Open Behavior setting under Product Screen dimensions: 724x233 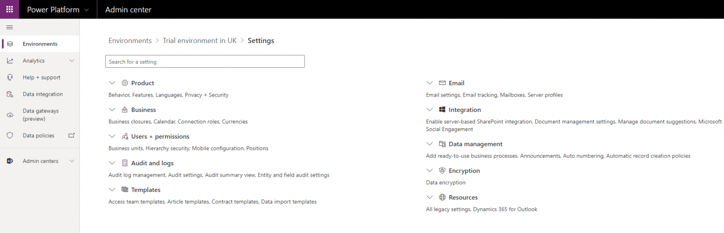coord(119,95)
